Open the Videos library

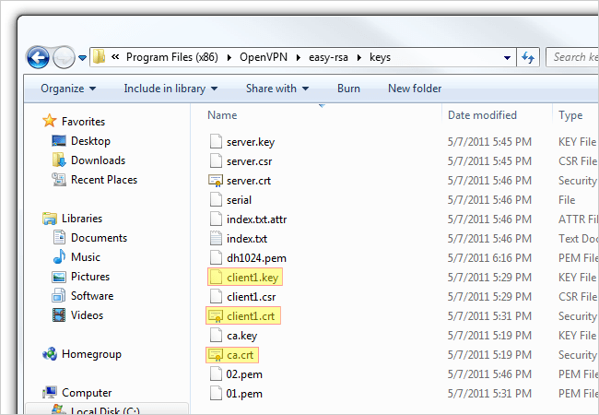pos(88,315)
